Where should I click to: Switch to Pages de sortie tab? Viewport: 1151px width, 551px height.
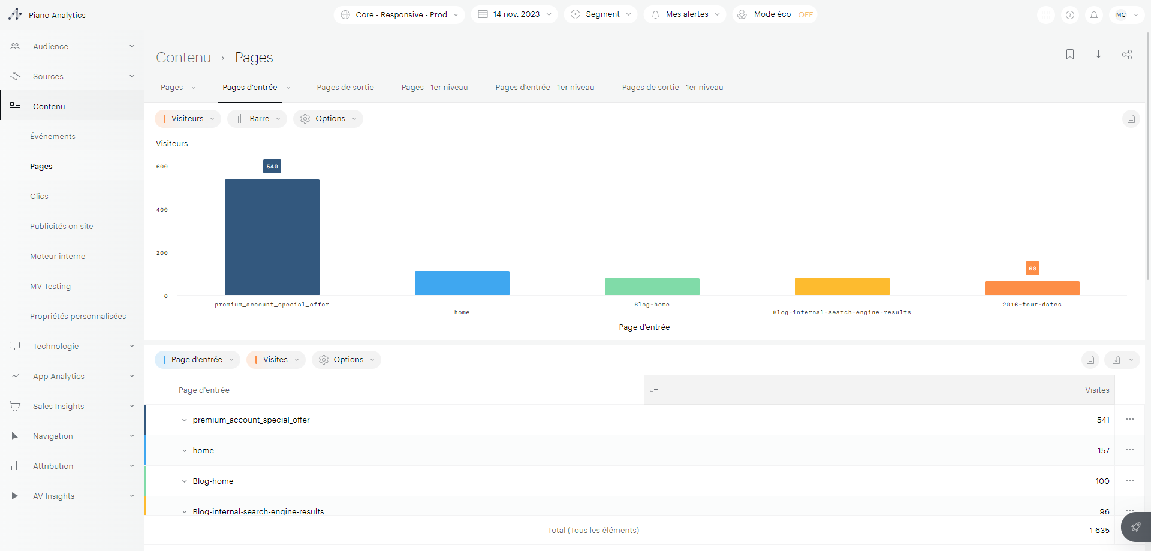[x=345, y=88]
